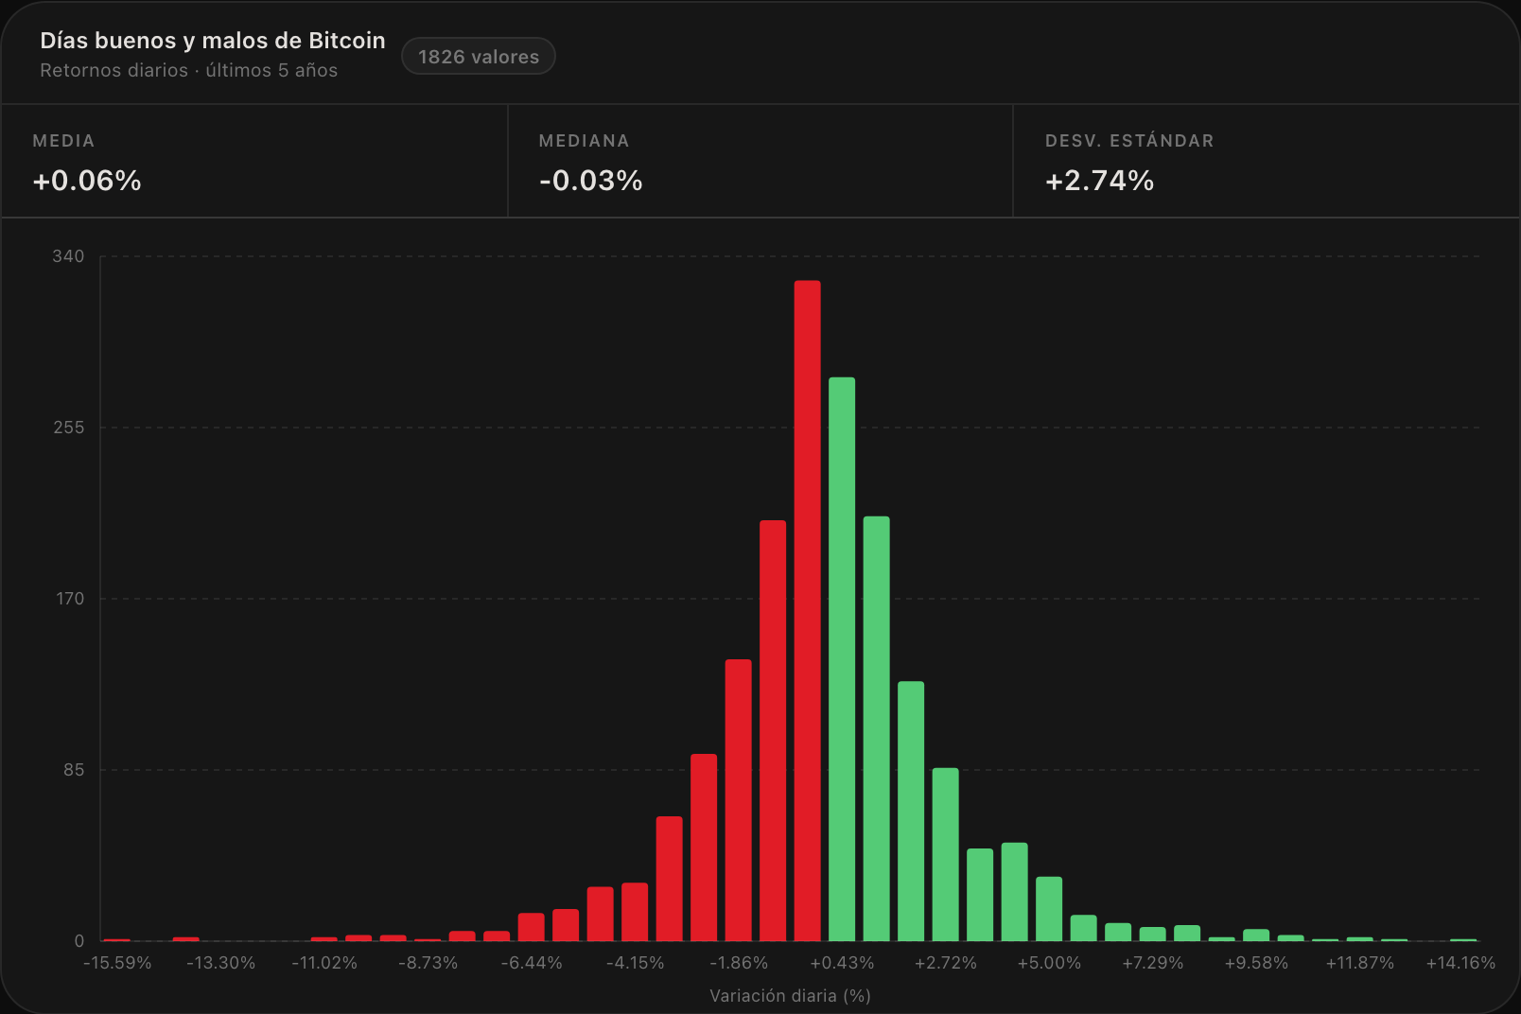Viewport: 1521px width, 1014px height.
Task: Click the MEDIA value +0.06%
Action: pos(87,181)
